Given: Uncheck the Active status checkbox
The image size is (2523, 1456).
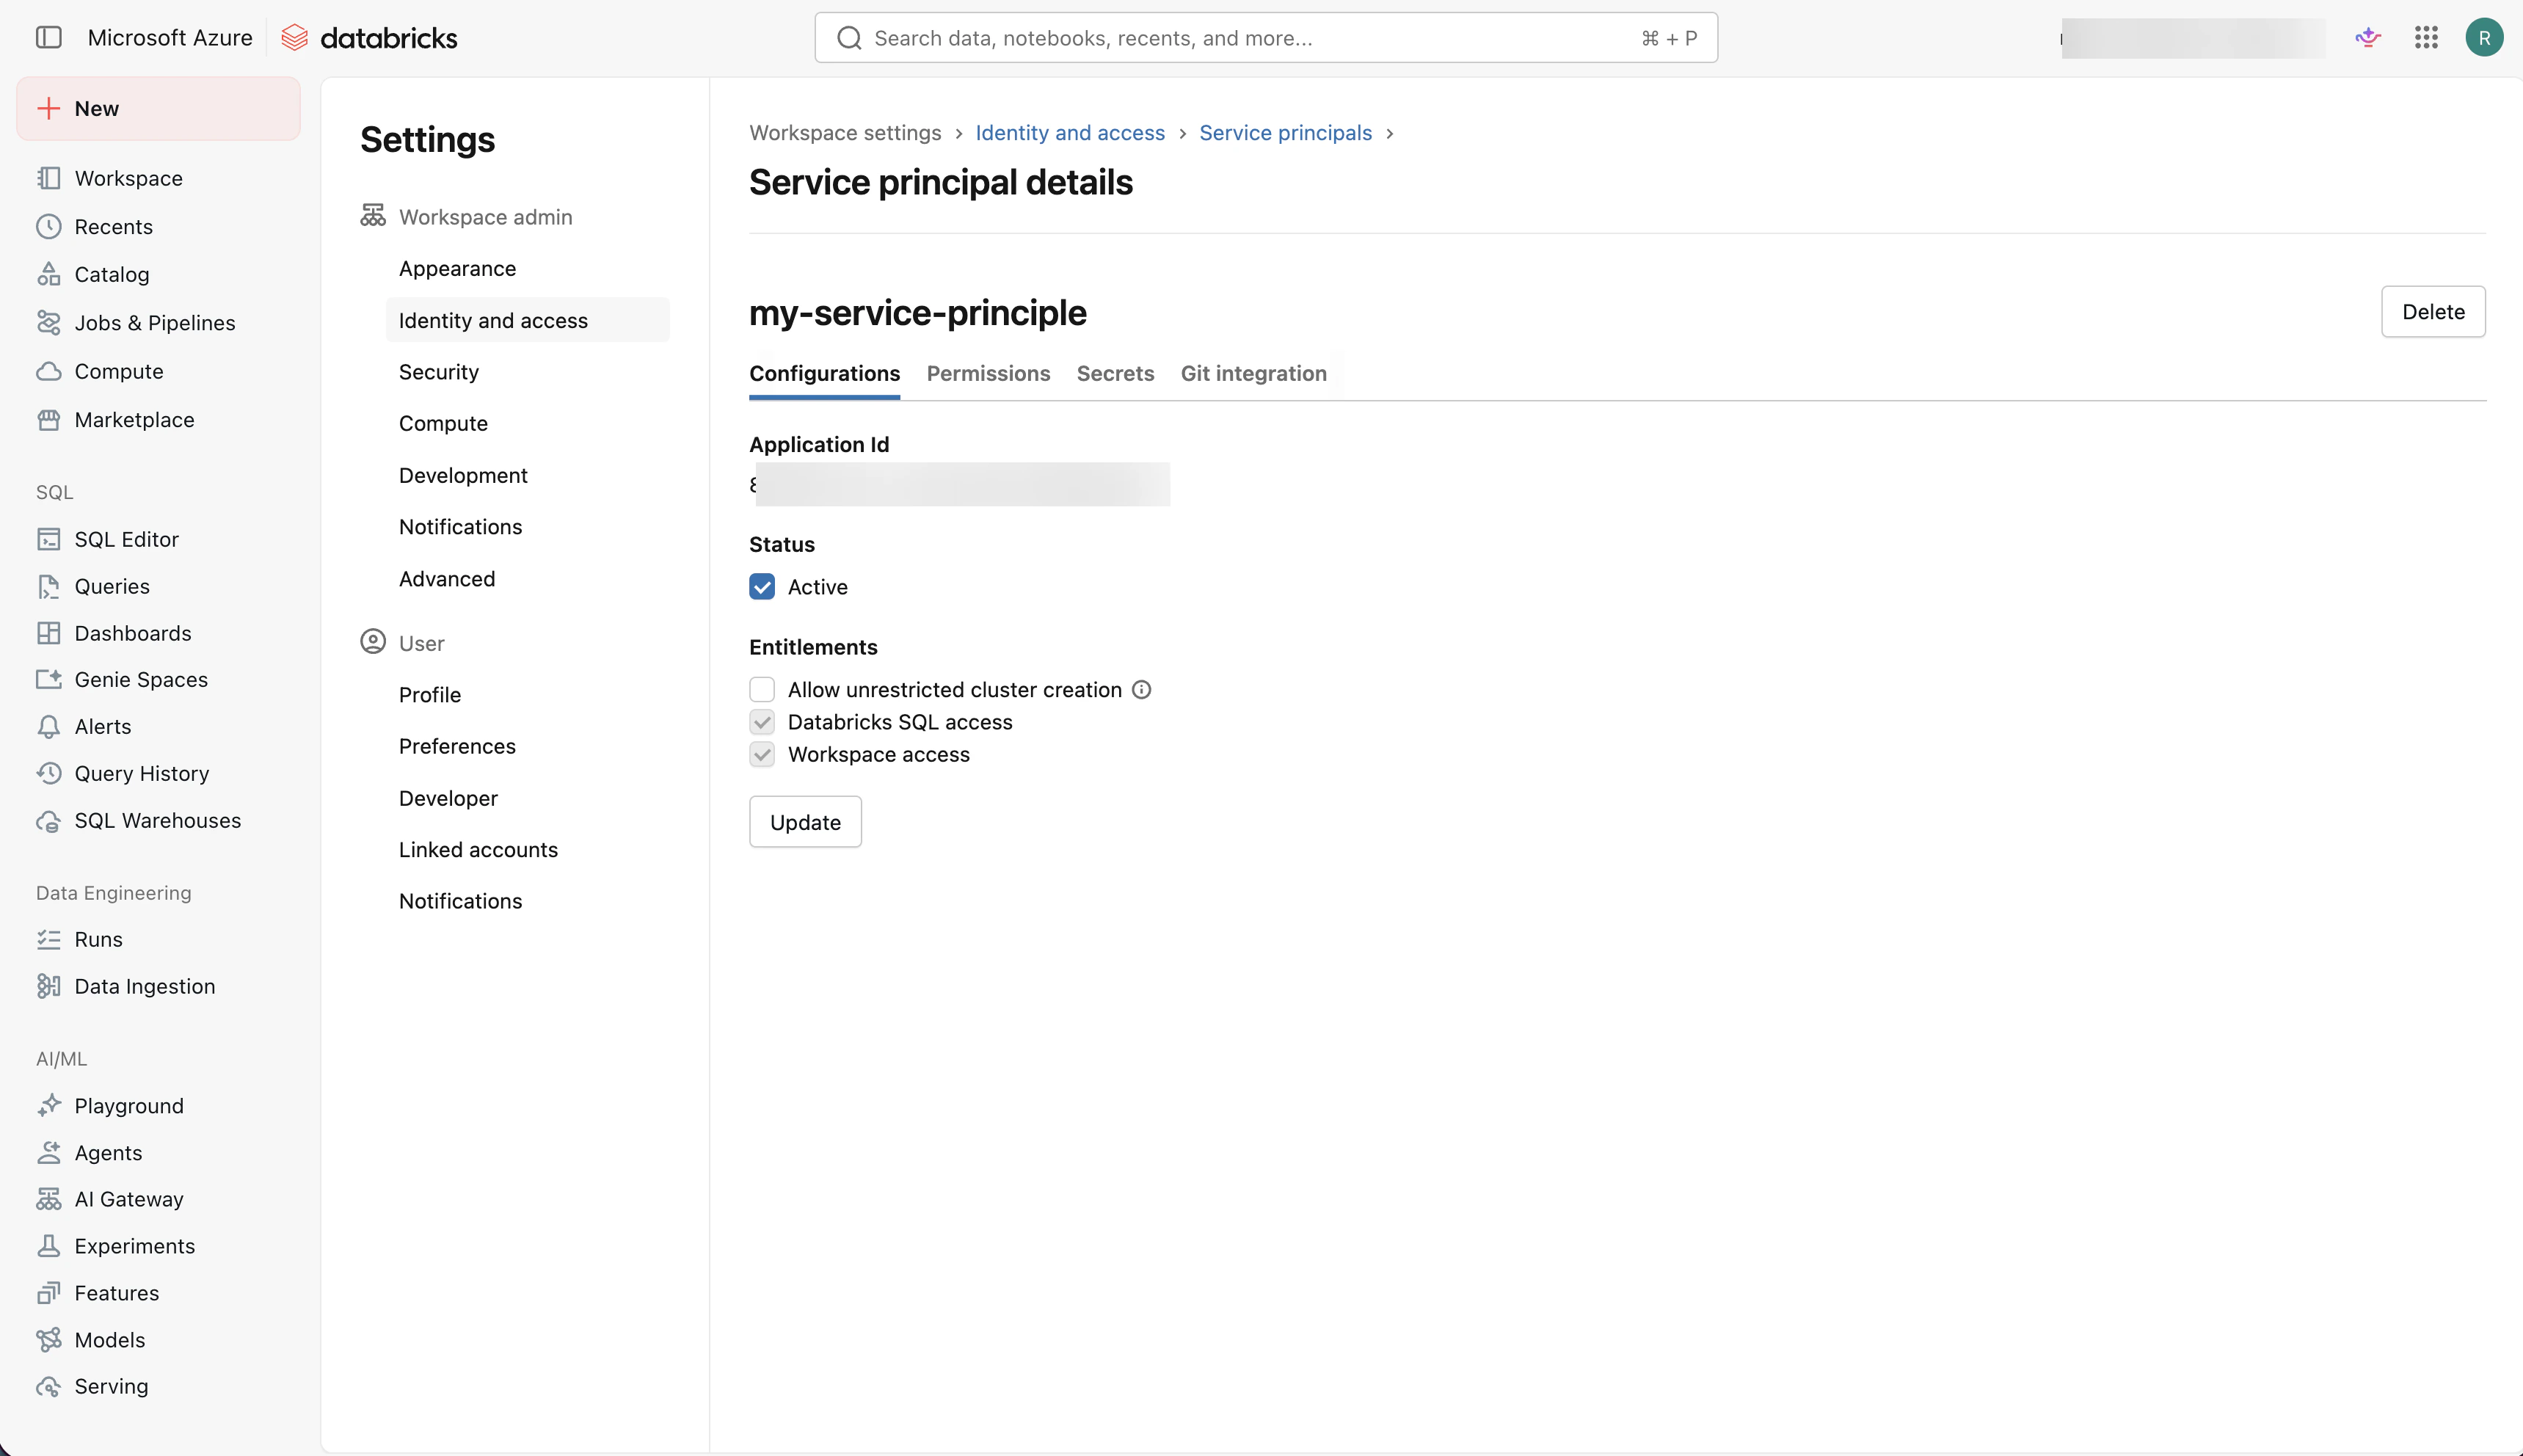Looking at the screenshot, I should (x=762, y=586).
